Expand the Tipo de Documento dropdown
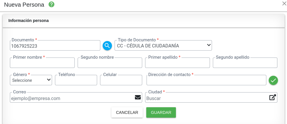 click(163, 45)
